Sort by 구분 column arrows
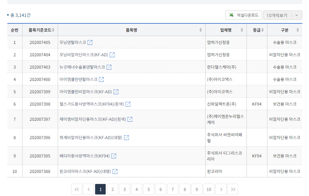 point(298,30)
